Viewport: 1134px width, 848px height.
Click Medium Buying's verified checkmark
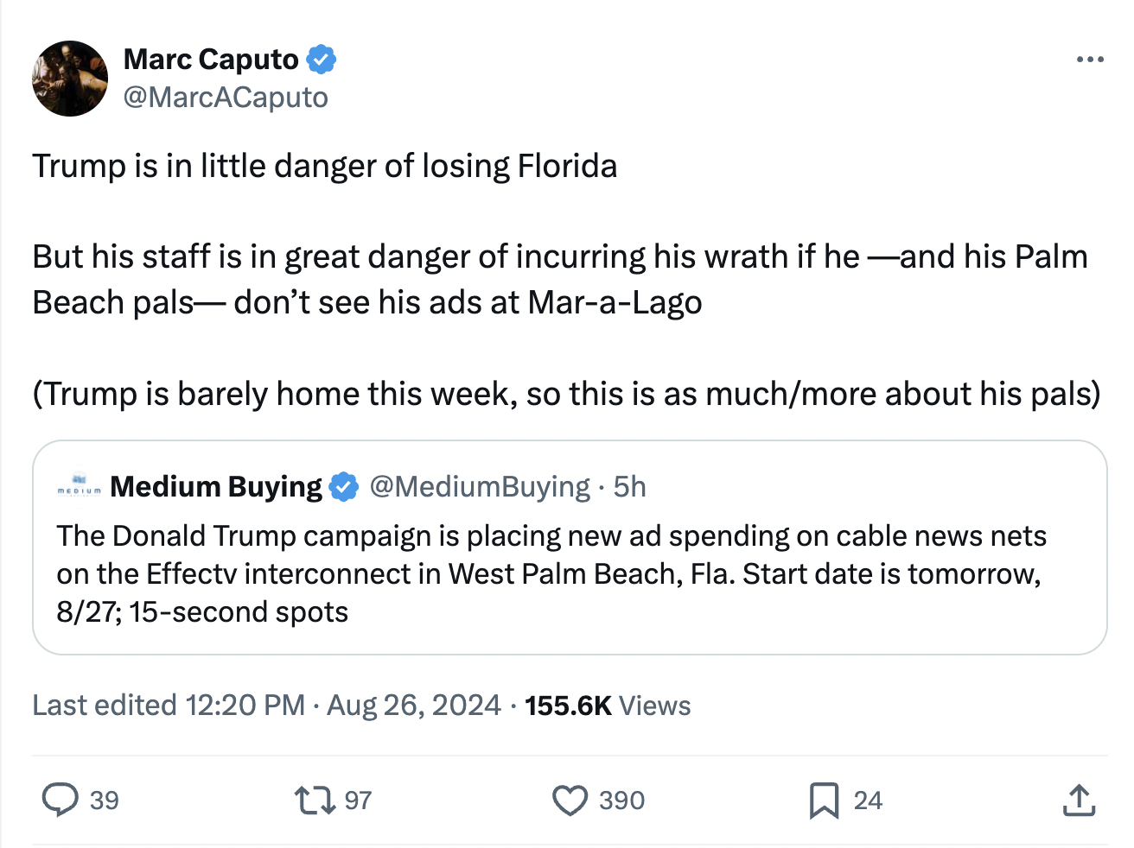tap(344, 486)
